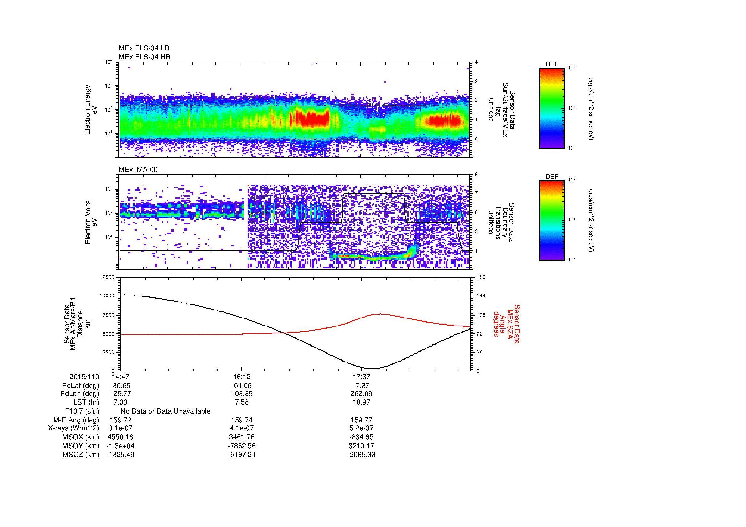The width and height of the screenshot is (746, 527).
Task: Click PdLat value -61.06
Action: point(242,386)
